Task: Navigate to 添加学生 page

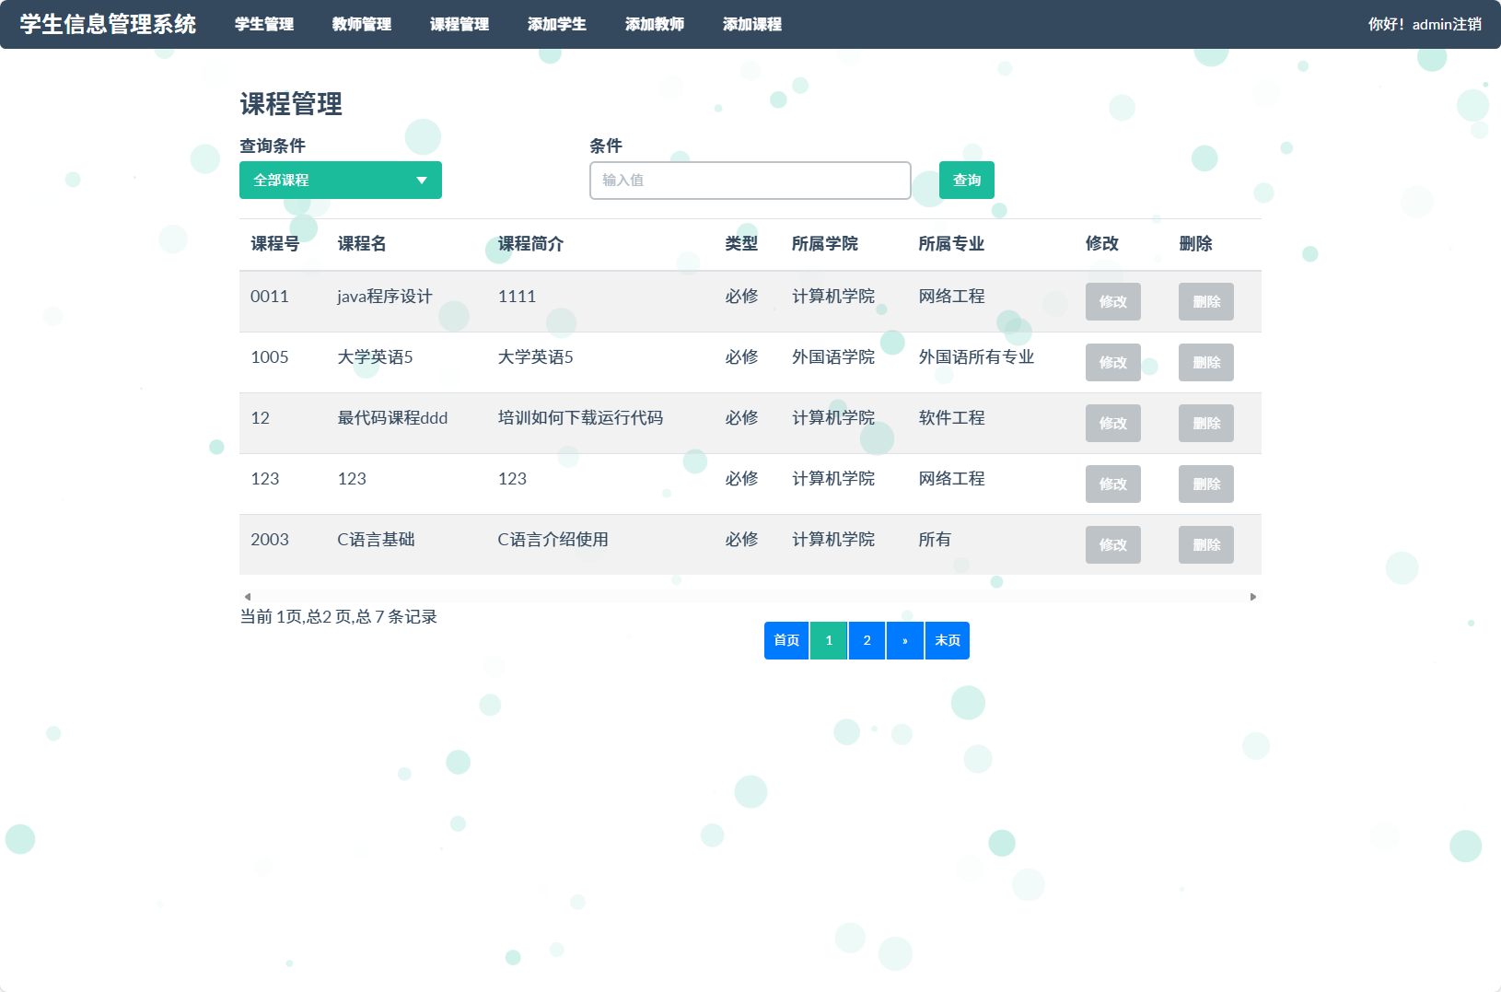Action: [556, 25]
